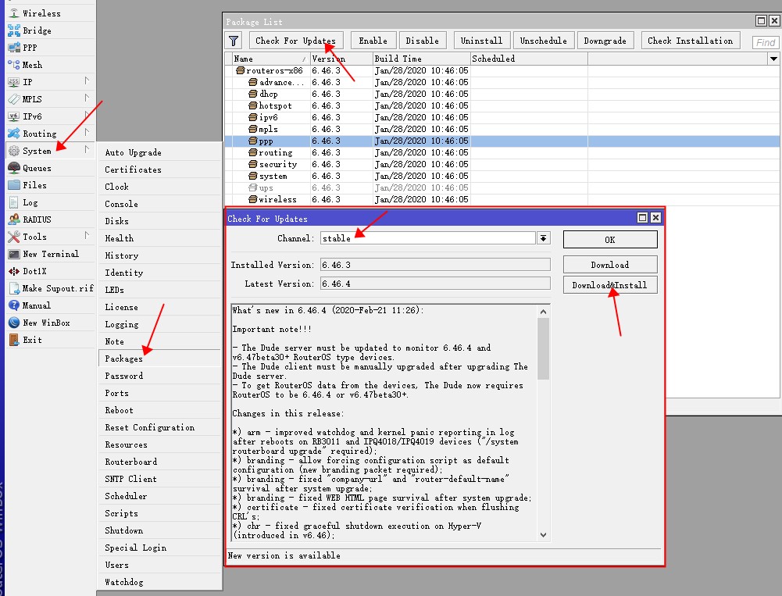Sort packages by the Name column header
Viewport: 782px width, 596px height.
tap(271, 59)
